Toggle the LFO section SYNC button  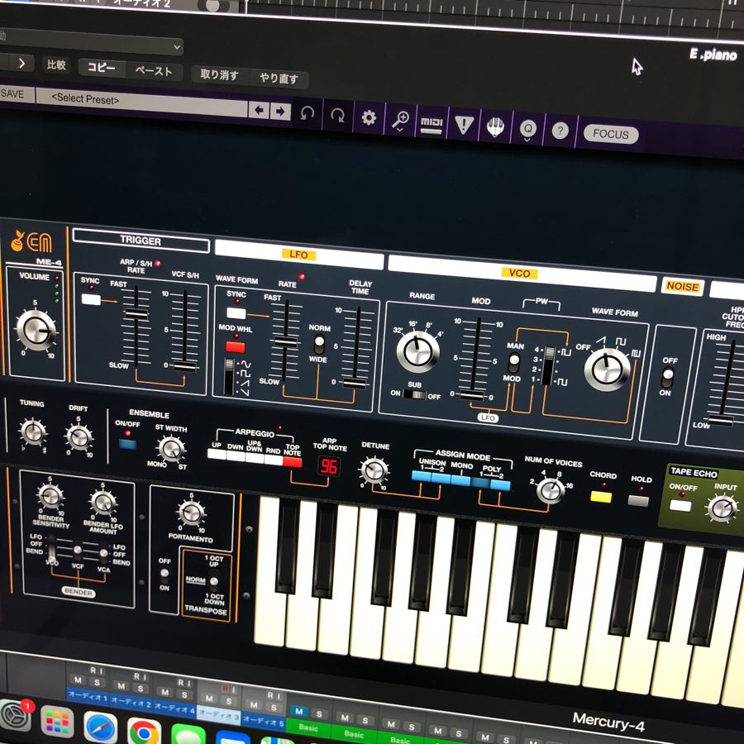pos(236,313)
